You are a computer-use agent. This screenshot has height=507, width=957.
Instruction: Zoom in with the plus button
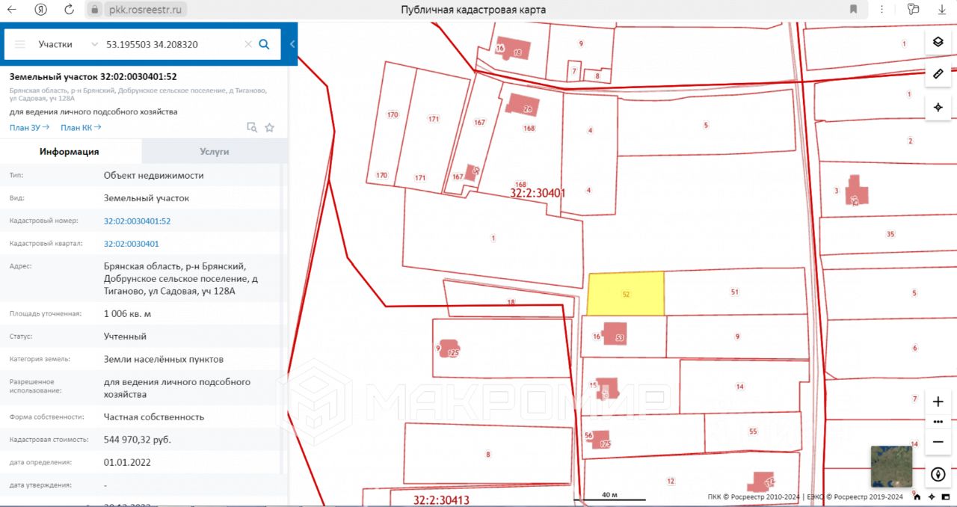(x=938, y=402)
